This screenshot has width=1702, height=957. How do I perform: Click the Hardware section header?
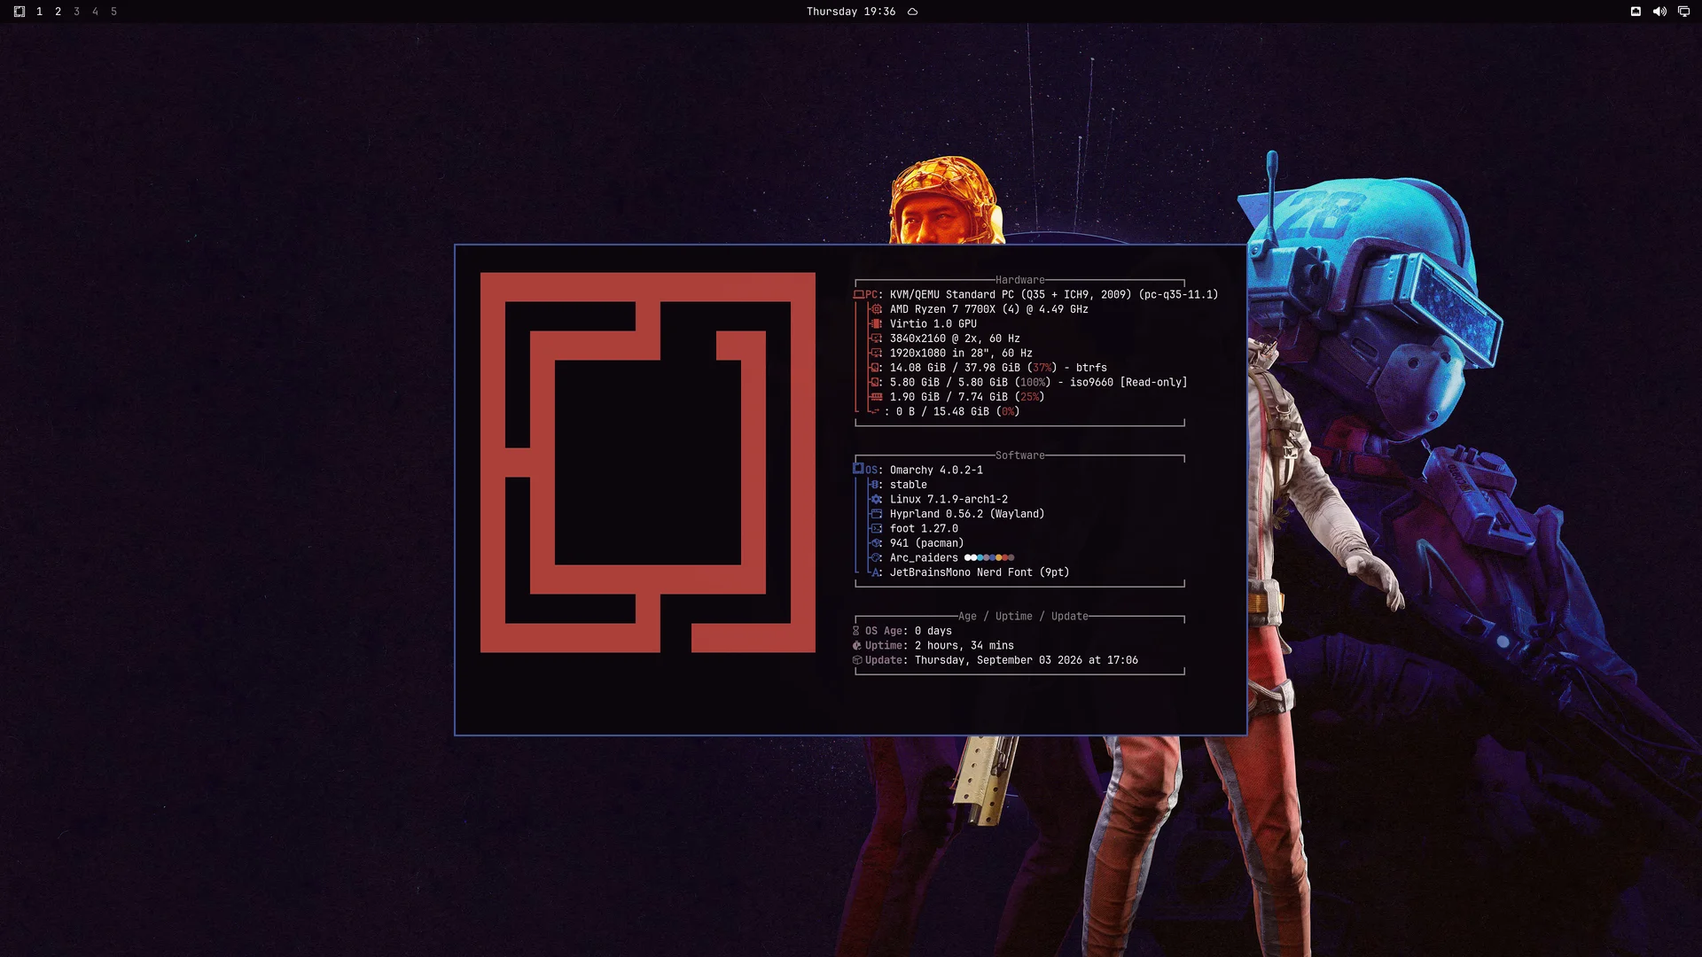pyautogui.click(x=1019, y=280)
